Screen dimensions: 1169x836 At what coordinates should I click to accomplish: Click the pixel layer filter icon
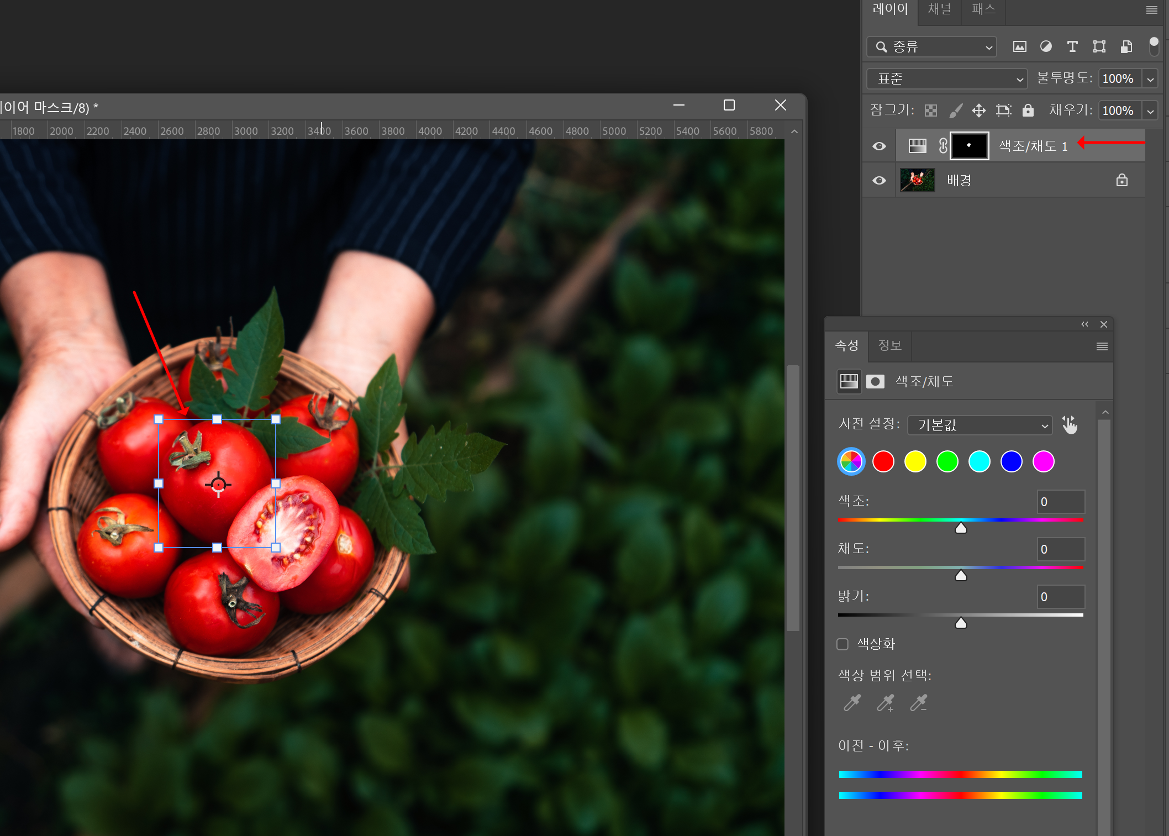coord(1019,47)
